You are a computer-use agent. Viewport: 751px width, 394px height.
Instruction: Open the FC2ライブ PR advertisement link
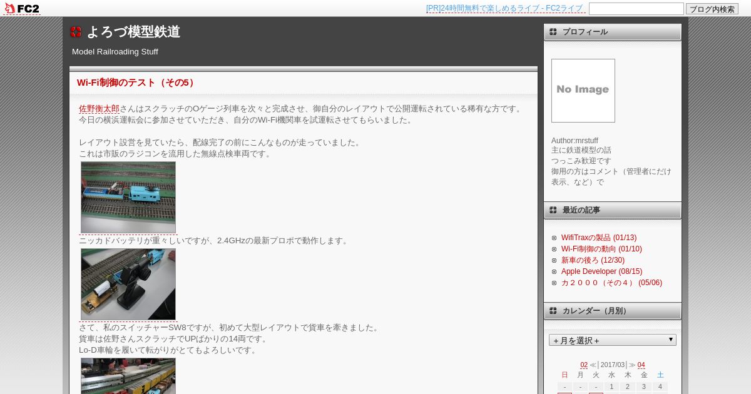pyautogui.click(x=504, y=8)
